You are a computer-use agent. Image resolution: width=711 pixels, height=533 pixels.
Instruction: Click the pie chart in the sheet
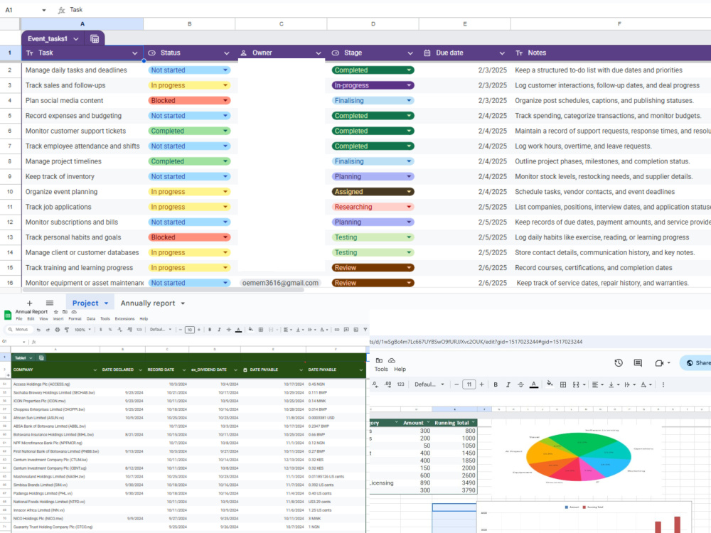click(x=579, y=456)
